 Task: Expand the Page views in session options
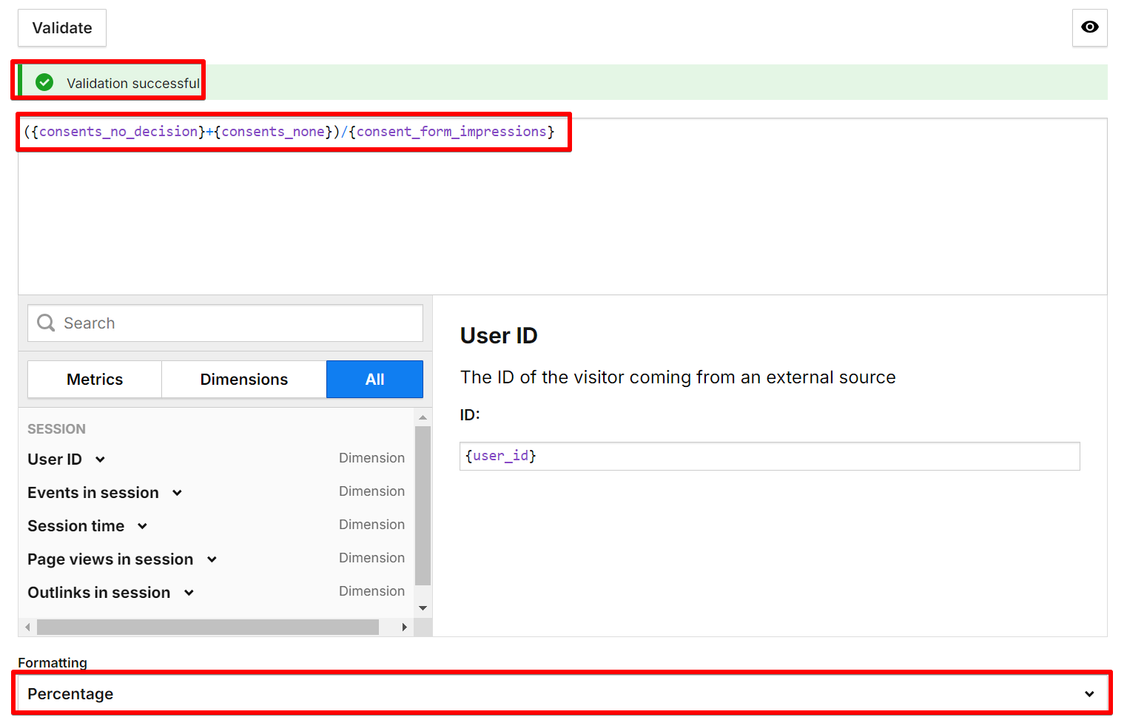point(212,559)
